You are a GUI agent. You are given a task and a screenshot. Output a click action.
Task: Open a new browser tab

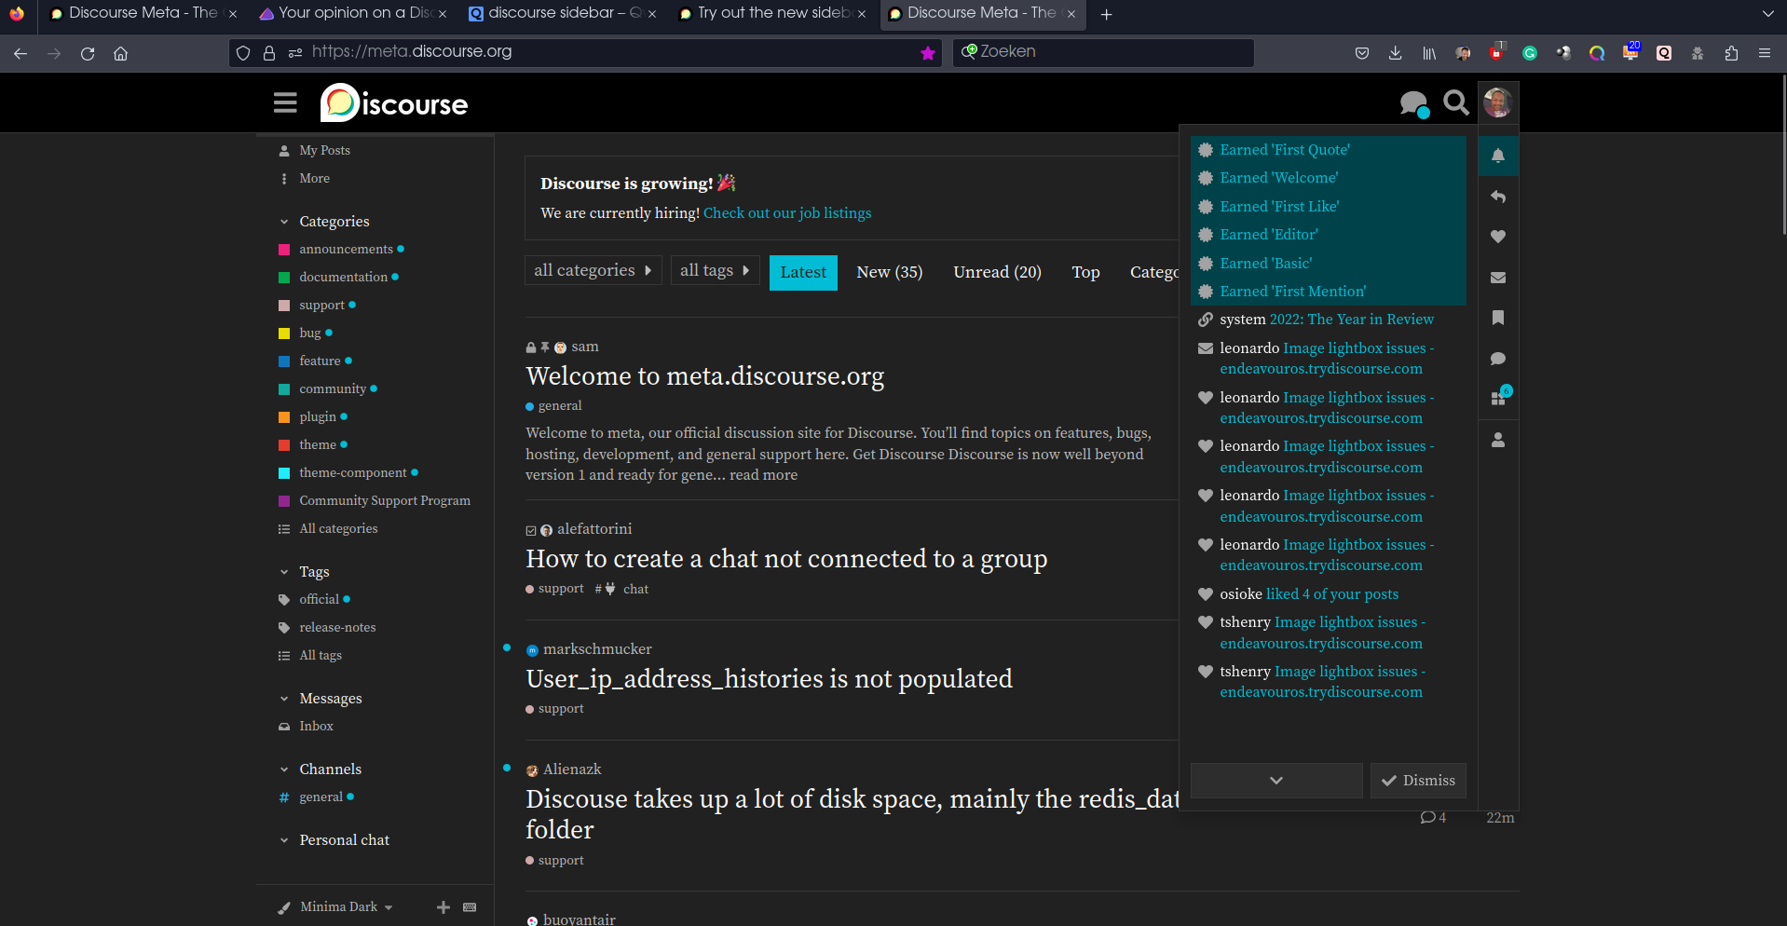coord(1106,14)
